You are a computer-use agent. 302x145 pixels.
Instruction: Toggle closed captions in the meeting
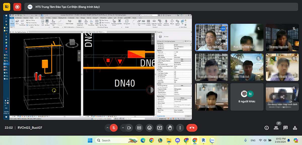139,128
